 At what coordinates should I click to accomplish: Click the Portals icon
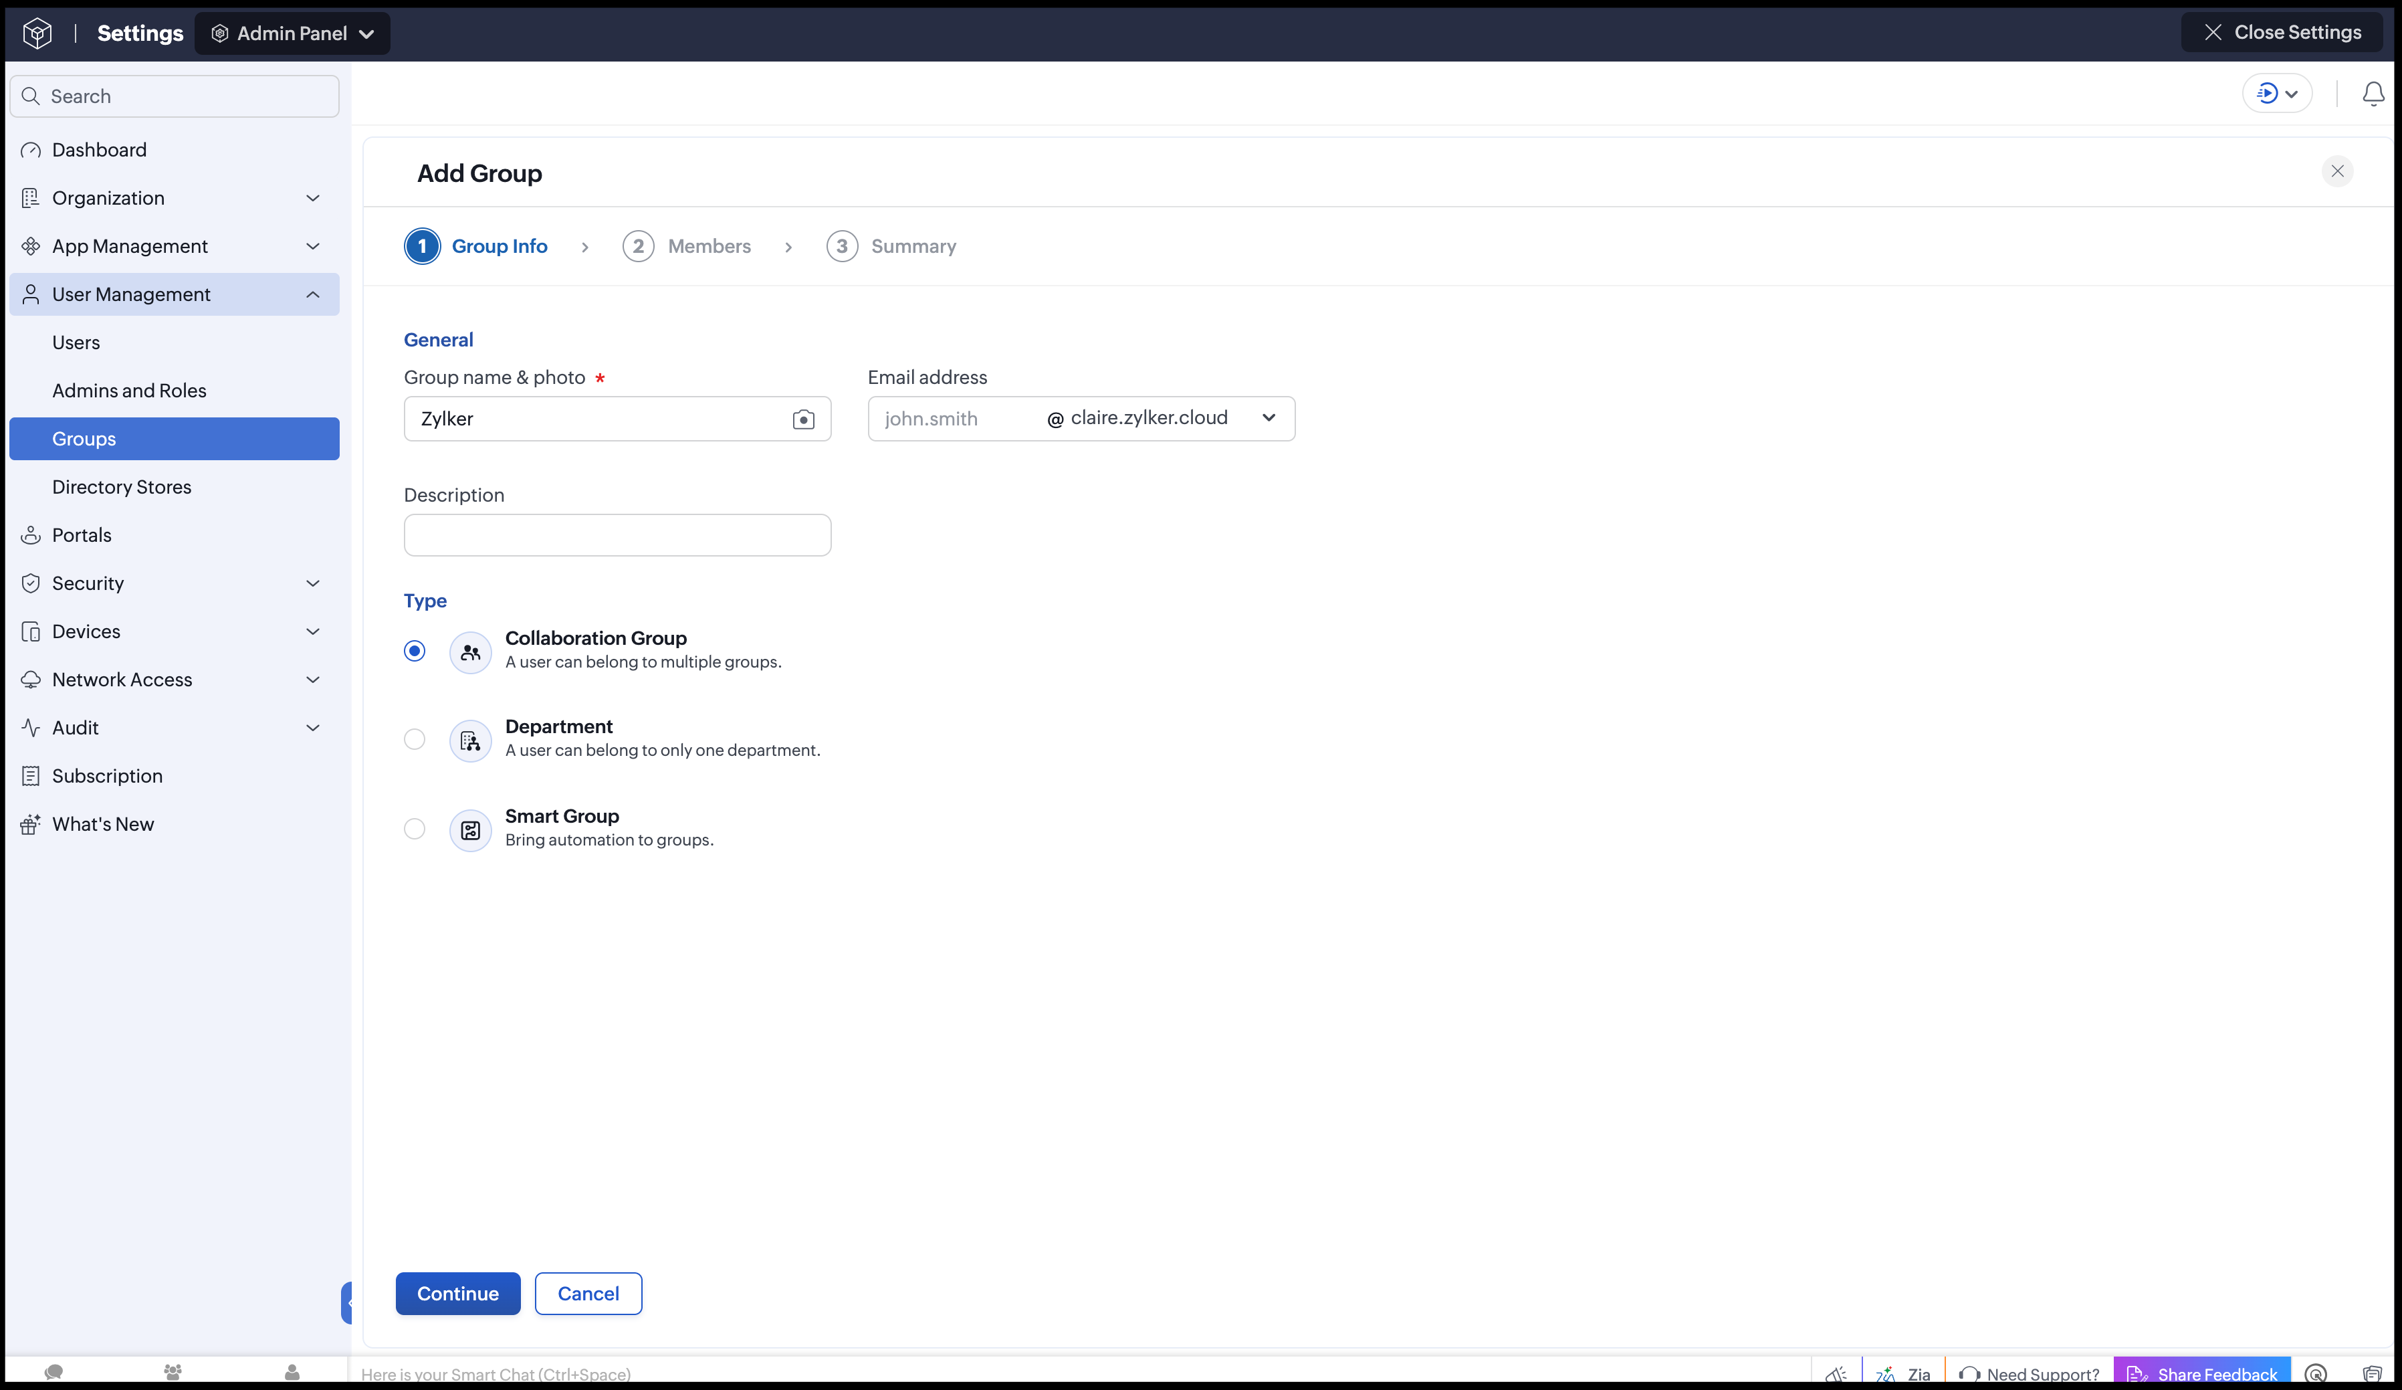tap(31, 535)
